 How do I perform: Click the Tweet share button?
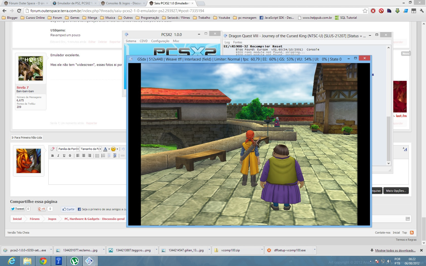pyautogui.click(x=18, y=209)
